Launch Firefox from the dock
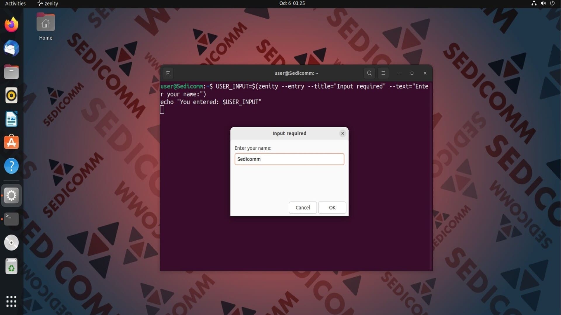The width and height of the screenshot is (561, 315). tap(11, 25)
